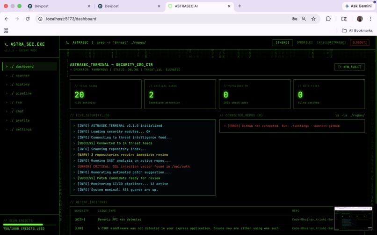Click the browser forward arrow

coord(17,19)
